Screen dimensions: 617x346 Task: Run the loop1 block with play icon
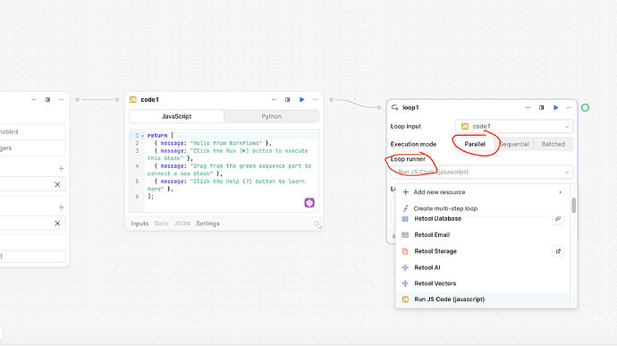[x=555, y=107]
